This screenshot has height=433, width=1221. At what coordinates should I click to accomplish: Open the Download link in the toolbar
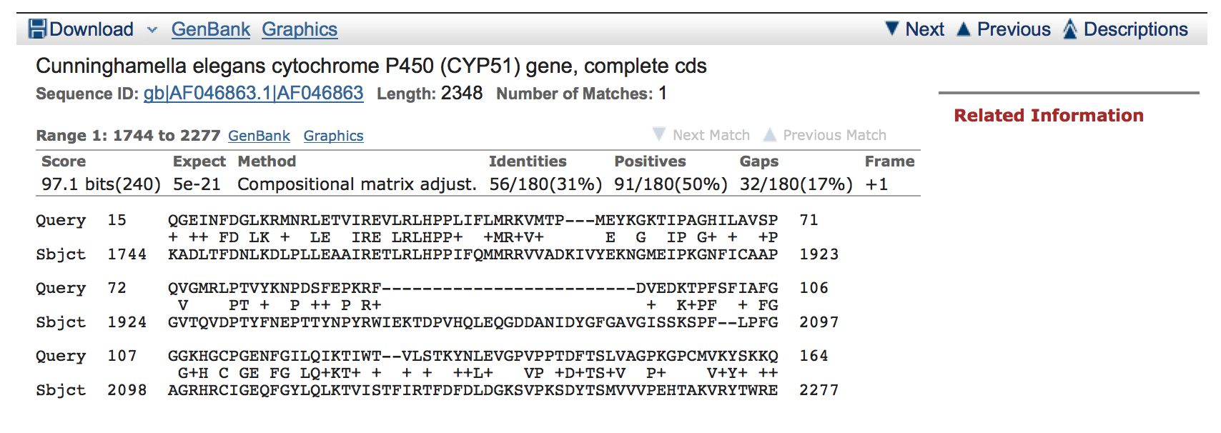click(x=92, y=29)
